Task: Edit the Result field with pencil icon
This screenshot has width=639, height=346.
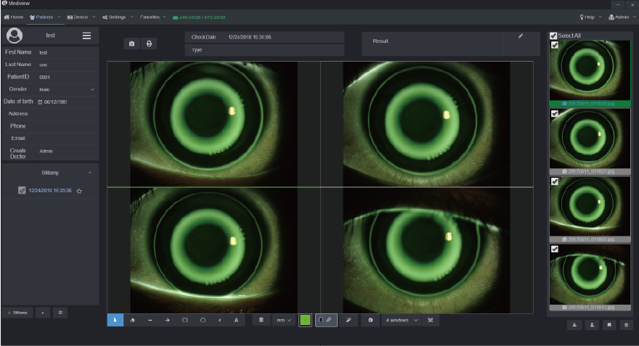Action: click(x=521, y=36)
